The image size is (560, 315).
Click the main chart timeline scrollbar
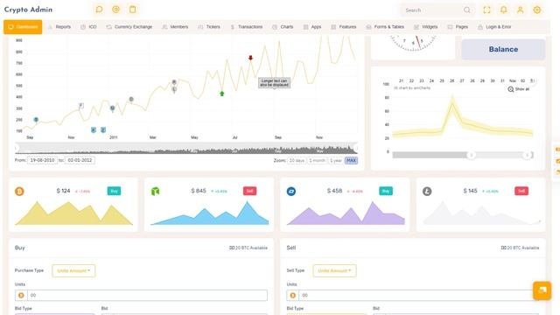[x=186, y=148]
